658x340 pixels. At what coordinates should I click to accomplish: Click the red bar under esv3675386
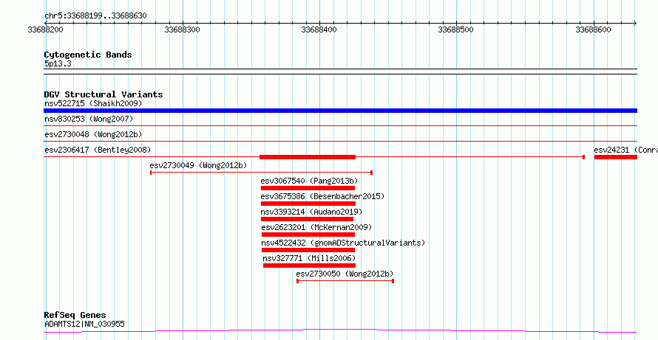click(308, 204)
